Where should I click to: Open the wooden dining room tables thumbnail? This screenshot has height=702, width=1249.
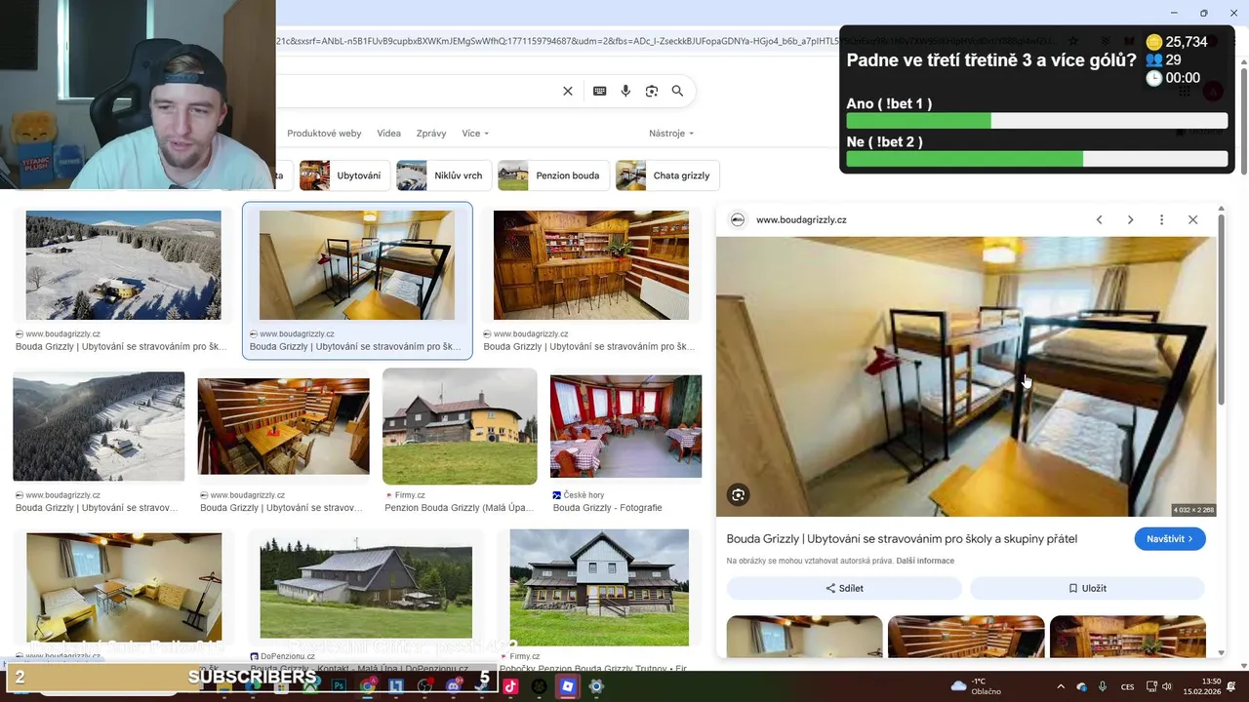(x=283, y=426)
